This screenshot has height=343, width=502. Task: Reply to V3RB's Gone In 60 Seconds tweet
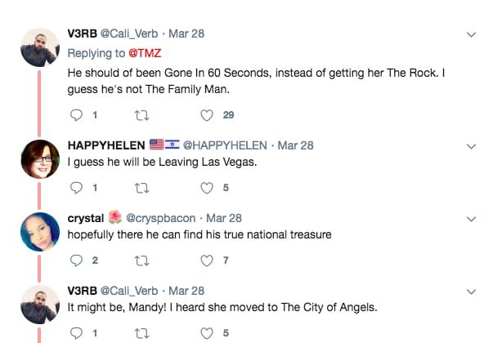click(78, 115)
